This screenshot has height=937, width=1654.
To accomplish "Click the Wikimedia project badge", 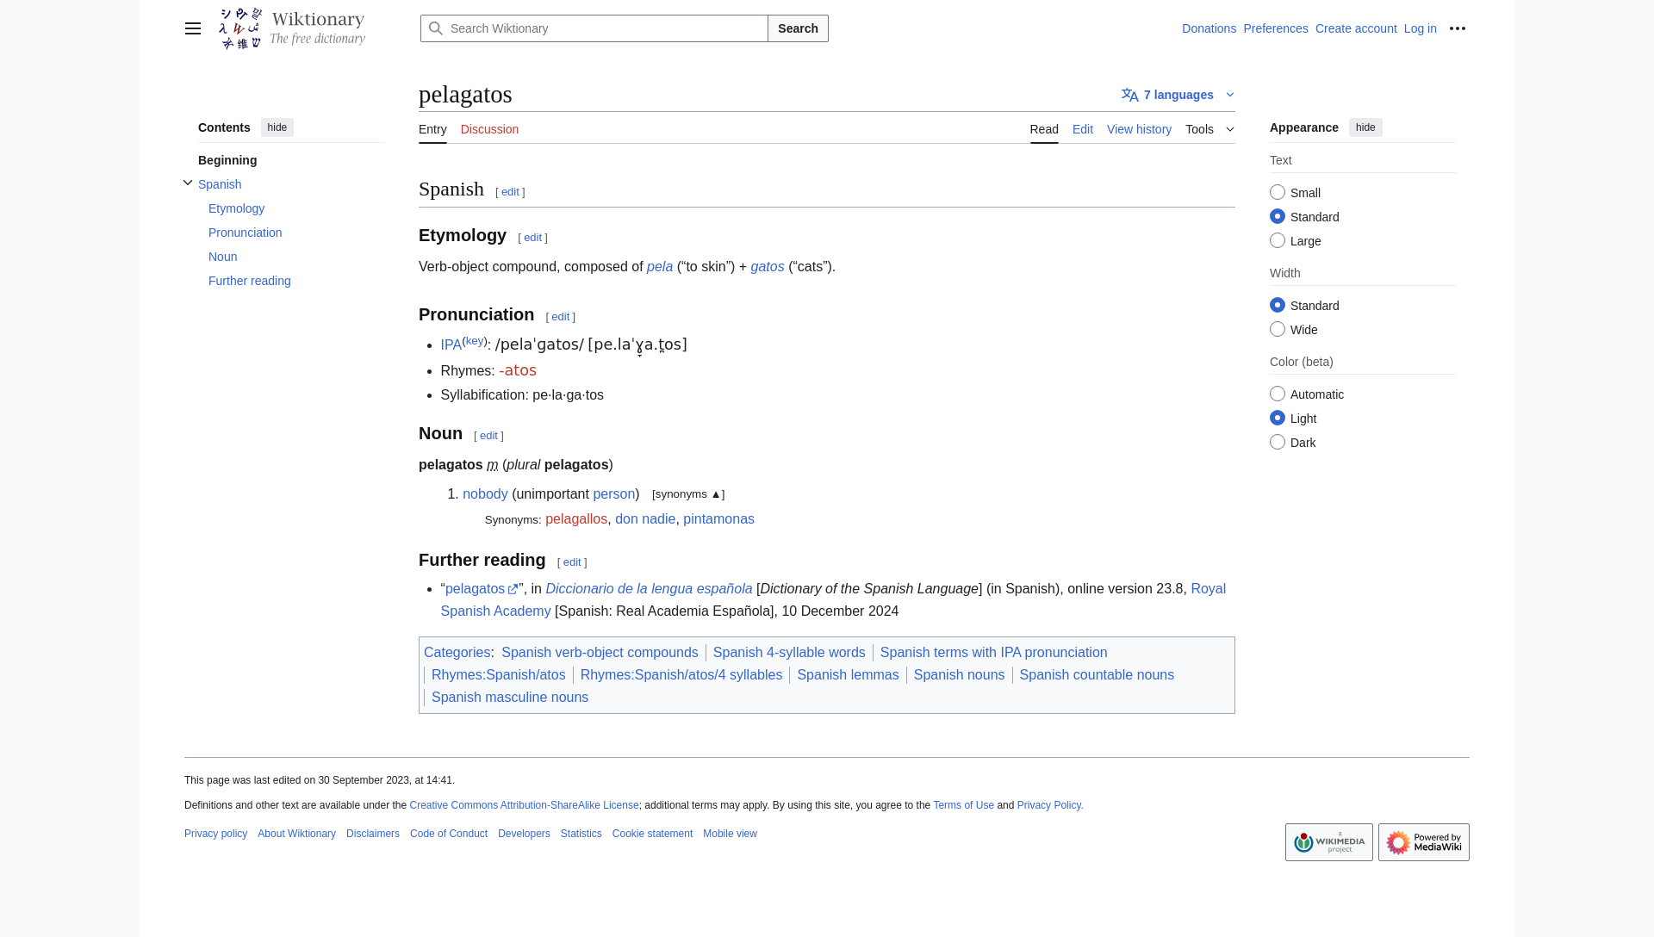I will [x=1328, y=842].
